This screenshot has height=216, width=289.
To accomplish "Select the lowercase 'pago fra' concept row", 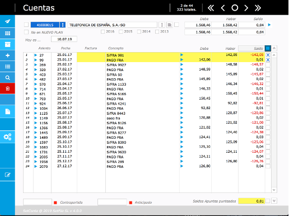I will coord(113,118).
